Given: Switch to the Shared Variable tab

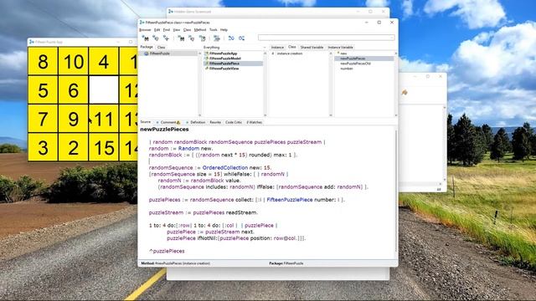Looking at the screenshot, I should 312,48.
